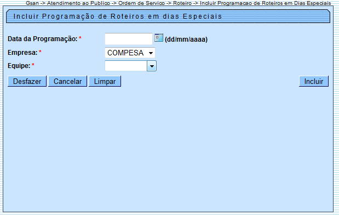
Task: Click the "(dd/mm/aaaa)" format hint text
Action: click(186, 39)
